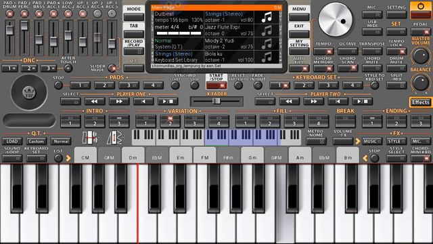The image size is (433, 244).
Task: Click the X-Fader slider handle
Action: pyautogui.click(x=216, y=101)
